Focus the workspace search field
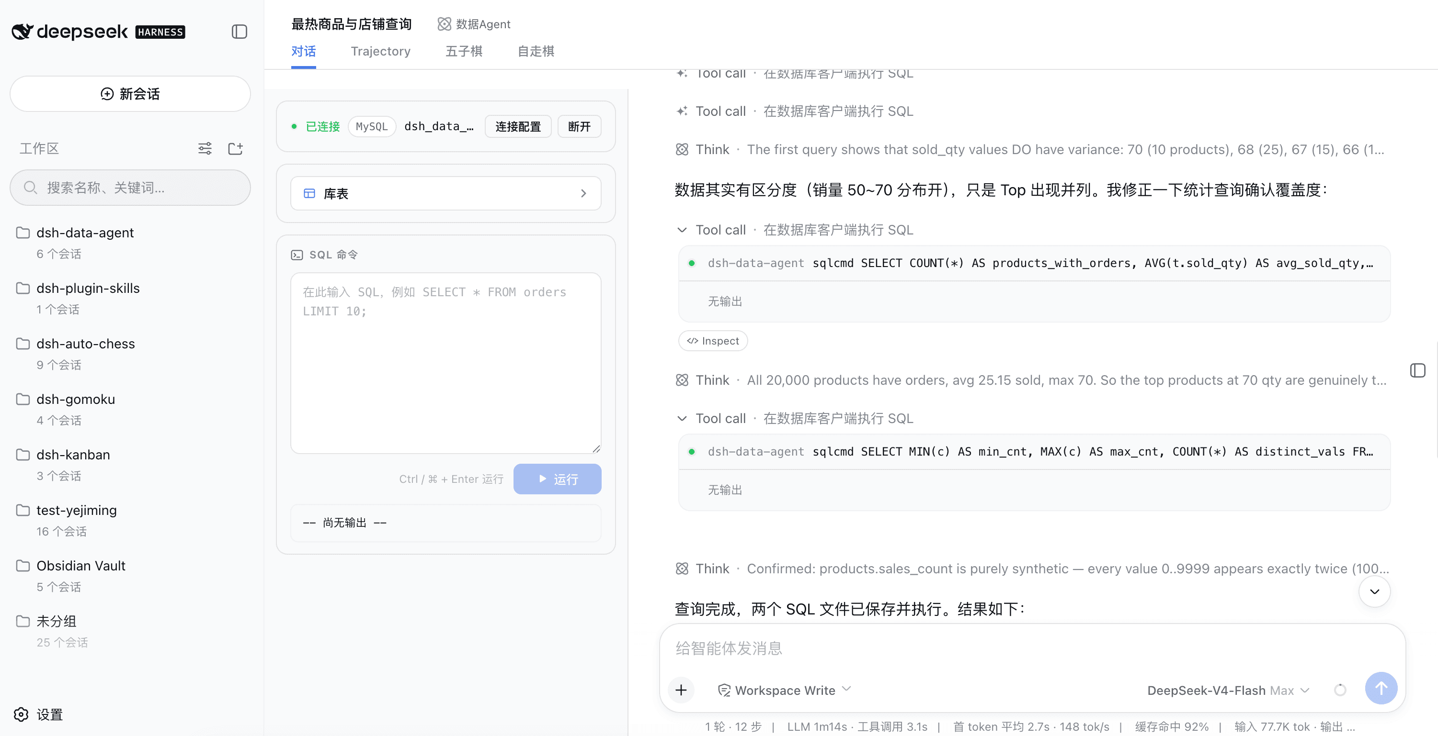Screen dimensions: 1438x736 click(x=130, y=187)
